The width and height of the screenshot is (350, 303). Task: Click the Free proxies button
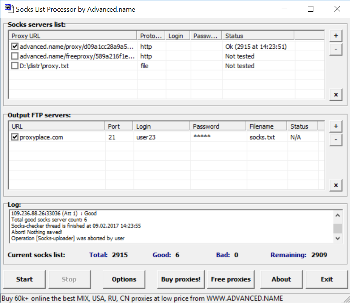[x=231, y=279]
